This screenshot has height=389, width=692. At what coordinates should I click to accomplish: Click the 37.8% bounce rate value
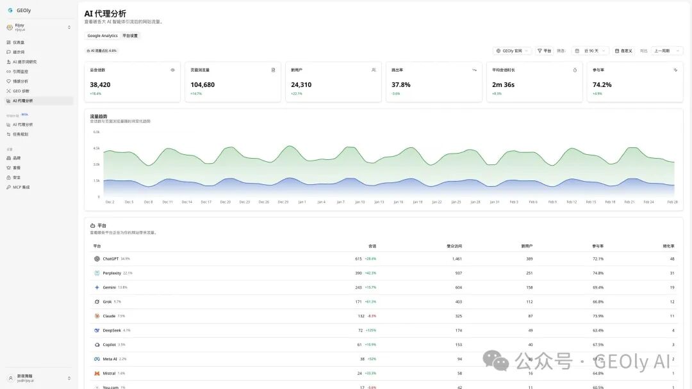tap(400, 84)
